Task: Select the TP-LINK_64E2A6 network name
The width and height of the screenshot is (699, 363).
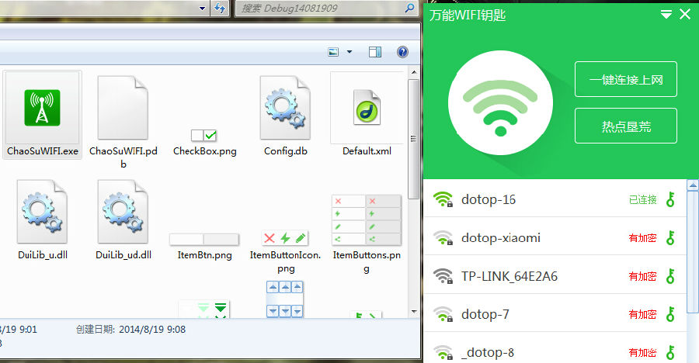Action: pyautogui.click(x=509, y=276)
